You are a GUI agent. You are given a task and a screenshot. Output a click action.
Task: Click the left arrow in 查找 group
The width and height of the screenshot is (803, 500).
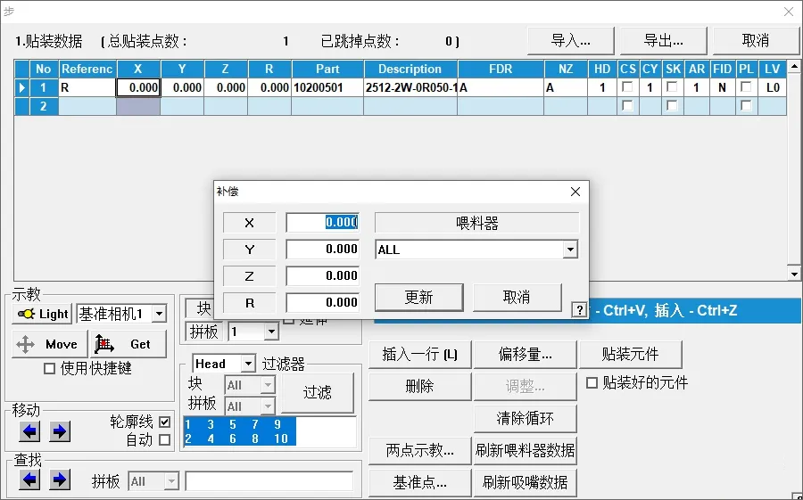click(x=31, y=480)
